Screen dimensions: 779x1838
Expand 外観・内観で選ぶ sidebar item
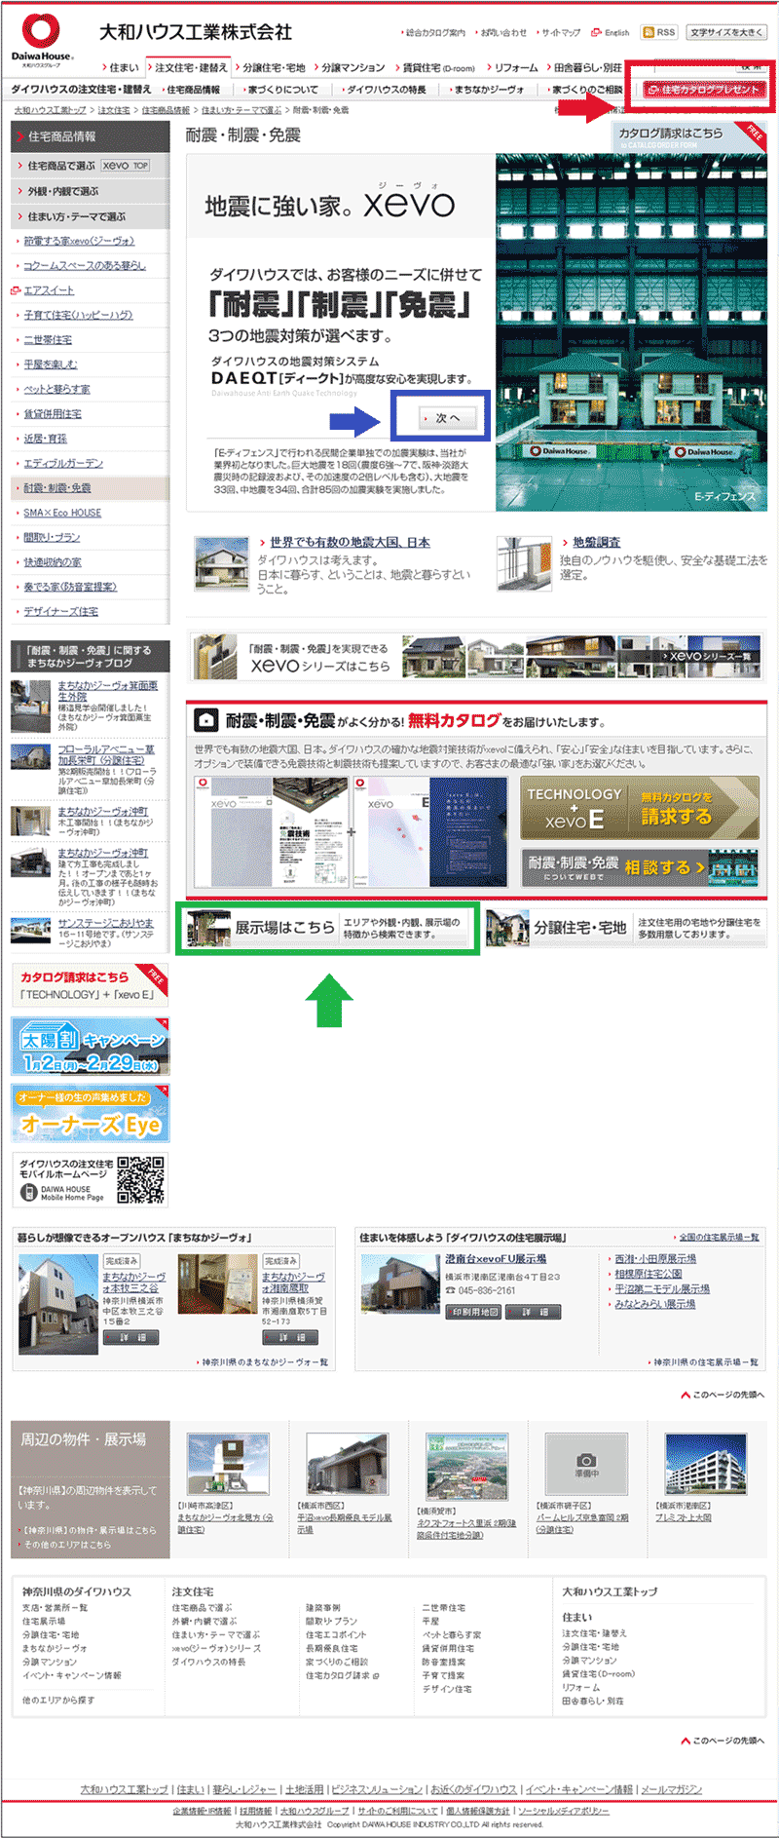[x=90, y=191]
